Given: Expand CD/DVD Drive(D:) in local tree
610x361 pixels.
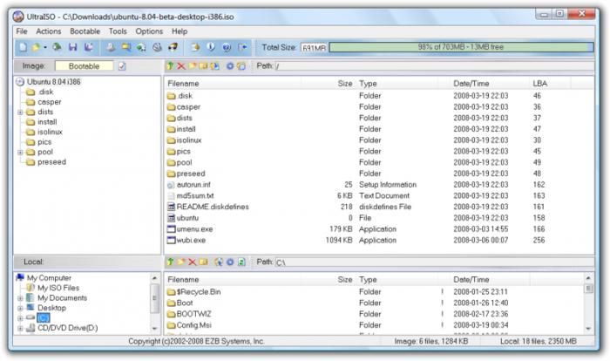Looking at the screenshot, I should click(x=20, y=328).
